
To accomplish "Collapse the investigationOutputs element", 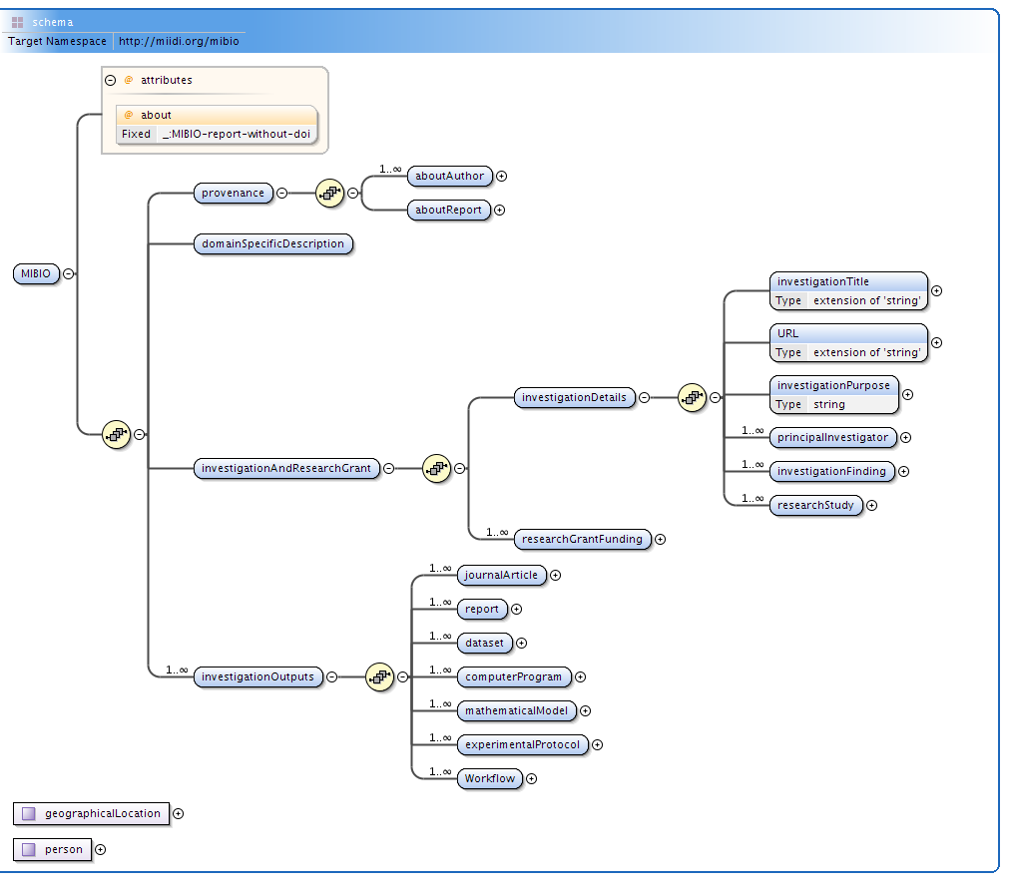I will click(x=331, y=676).
